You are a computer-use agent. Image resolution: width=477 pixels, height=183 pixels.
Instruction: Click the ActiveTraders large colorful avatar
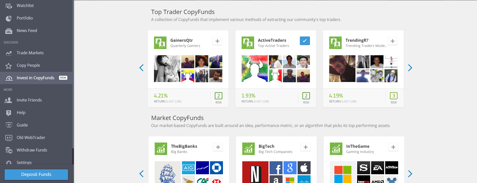point(255,69)
